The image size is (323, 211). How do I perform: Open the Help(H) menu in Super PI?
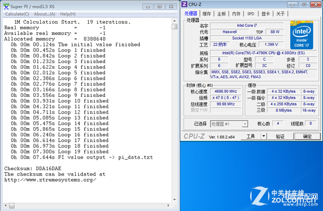click(68, 14)
